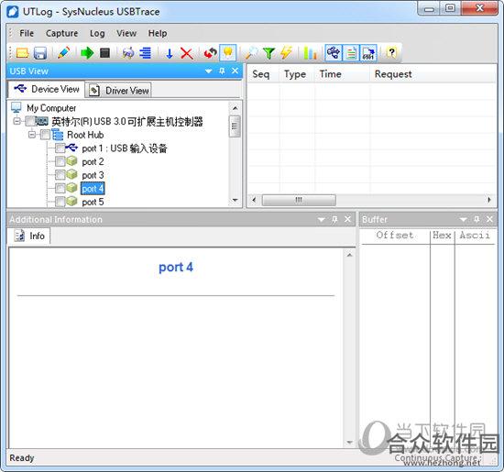Toggle the light bulb highlight icon

coord(228,53)
